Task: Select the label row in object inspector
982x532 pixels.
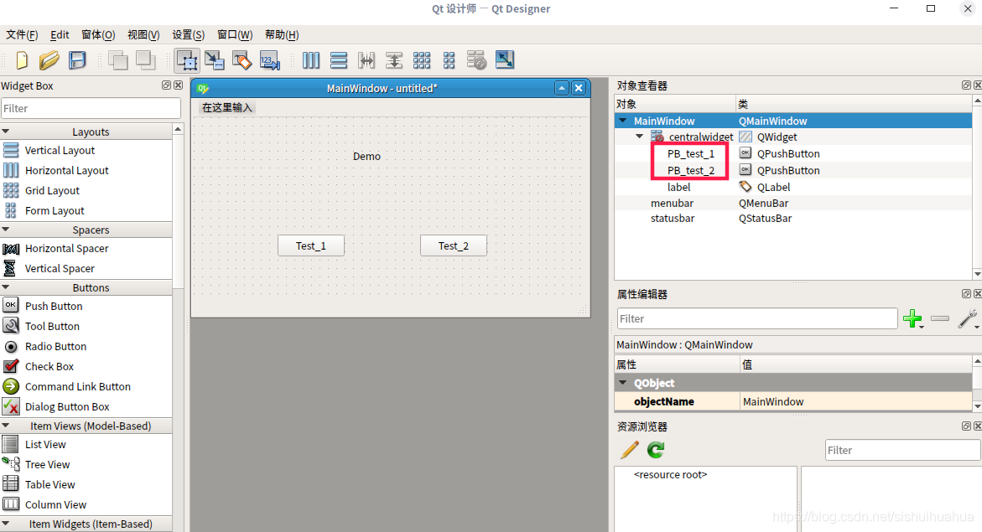Action: click(x=679, y=187)
